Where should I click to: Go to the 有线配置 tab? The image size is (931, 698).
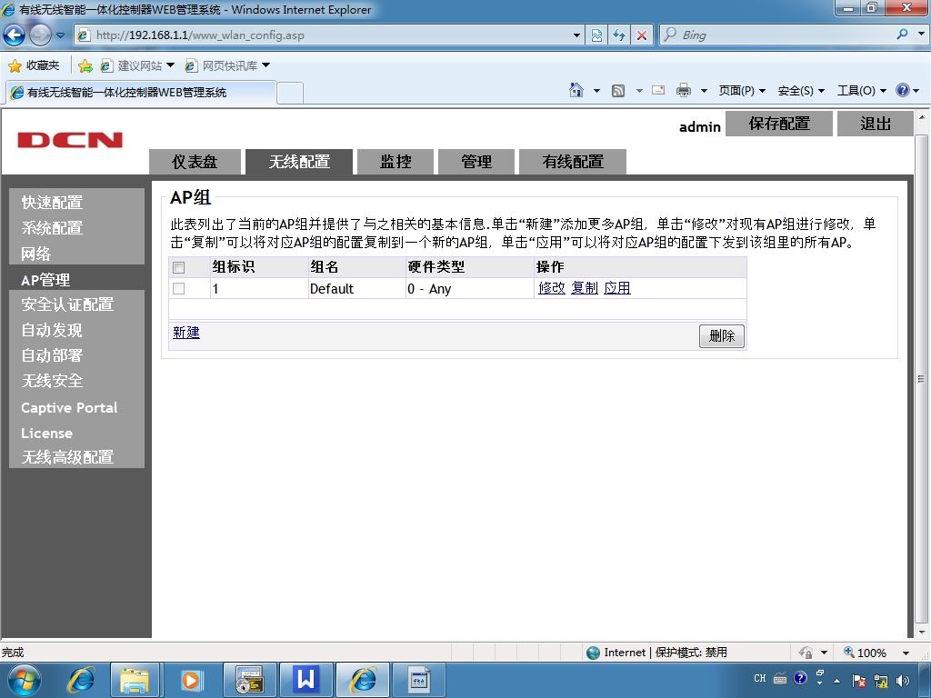pyautogui.click(x=573, y=162)
